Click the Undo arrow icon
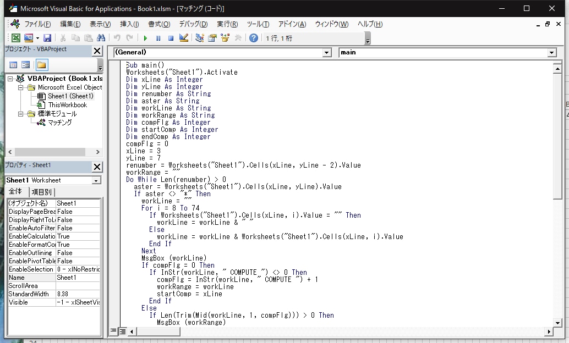Viewport: 569px width, 343px height. pos(117,38)
